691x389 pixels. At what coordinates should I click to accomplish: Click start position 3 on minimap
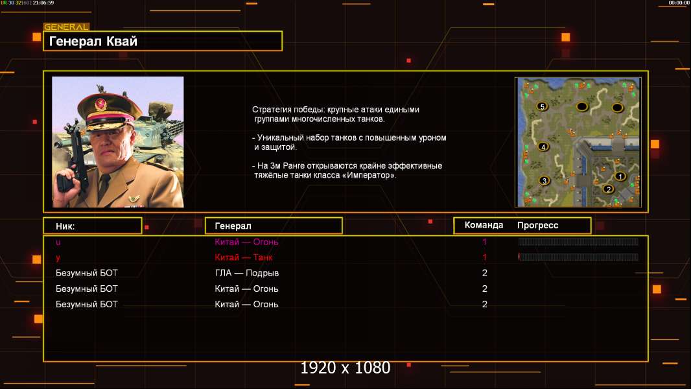[545, 181]
